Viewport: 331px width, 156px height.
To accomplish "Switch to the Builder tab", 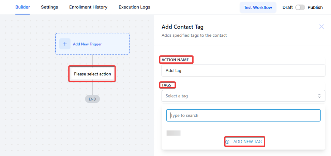I will tap(22, 7).
